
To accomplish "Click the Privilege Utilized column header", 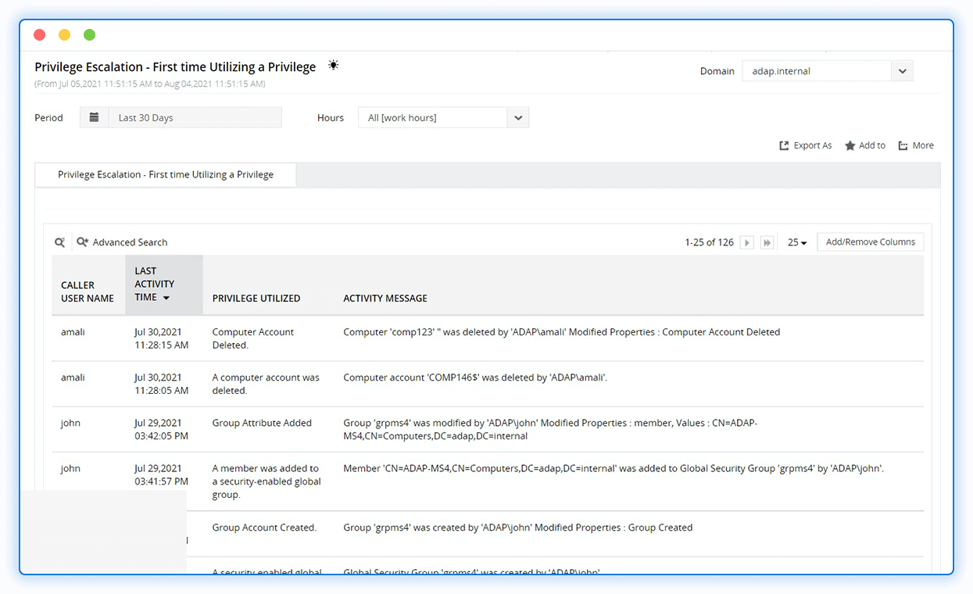I will coord(256,298).
